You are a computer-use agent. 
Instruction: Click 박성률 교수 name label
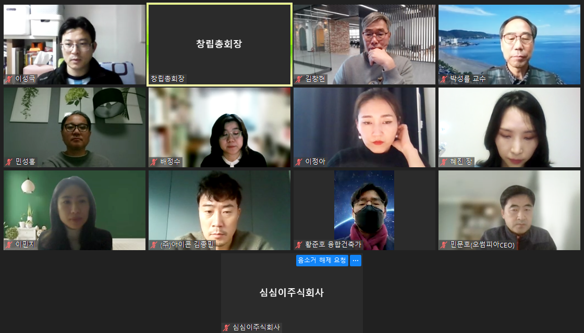pos(468,79)
